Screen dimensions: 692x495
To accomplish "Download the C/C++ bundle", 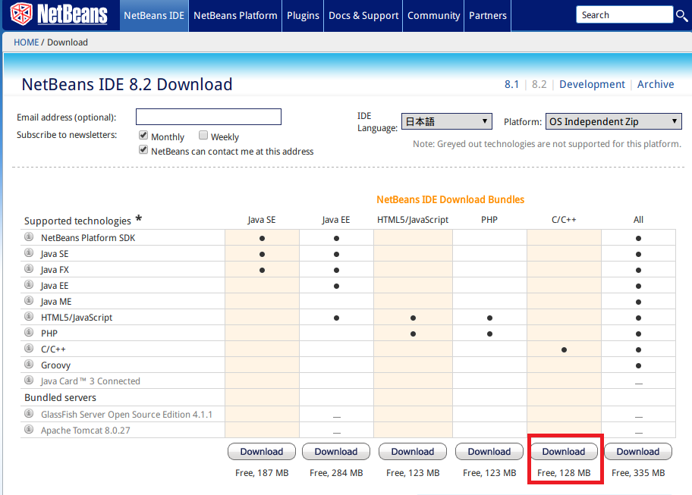I will pos(564,452).
